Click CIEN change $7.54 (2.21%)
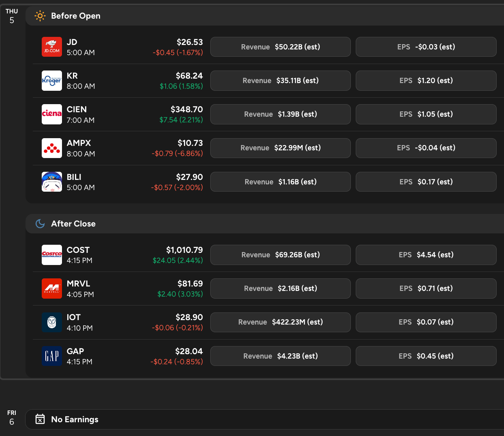Image resolution: width=504 pixels, height=436 pixels. click(181, 120)
